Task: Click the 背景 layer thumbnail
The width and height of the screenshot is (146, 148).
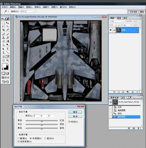Action: click(119, 30)
